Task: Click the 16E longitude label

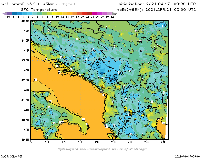Action: click(x=47, y=142)
